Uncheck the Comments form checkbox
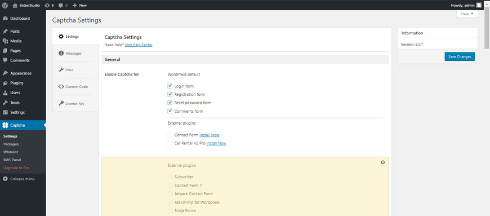This screenshot has width=490, height=216. click(170, 111)
